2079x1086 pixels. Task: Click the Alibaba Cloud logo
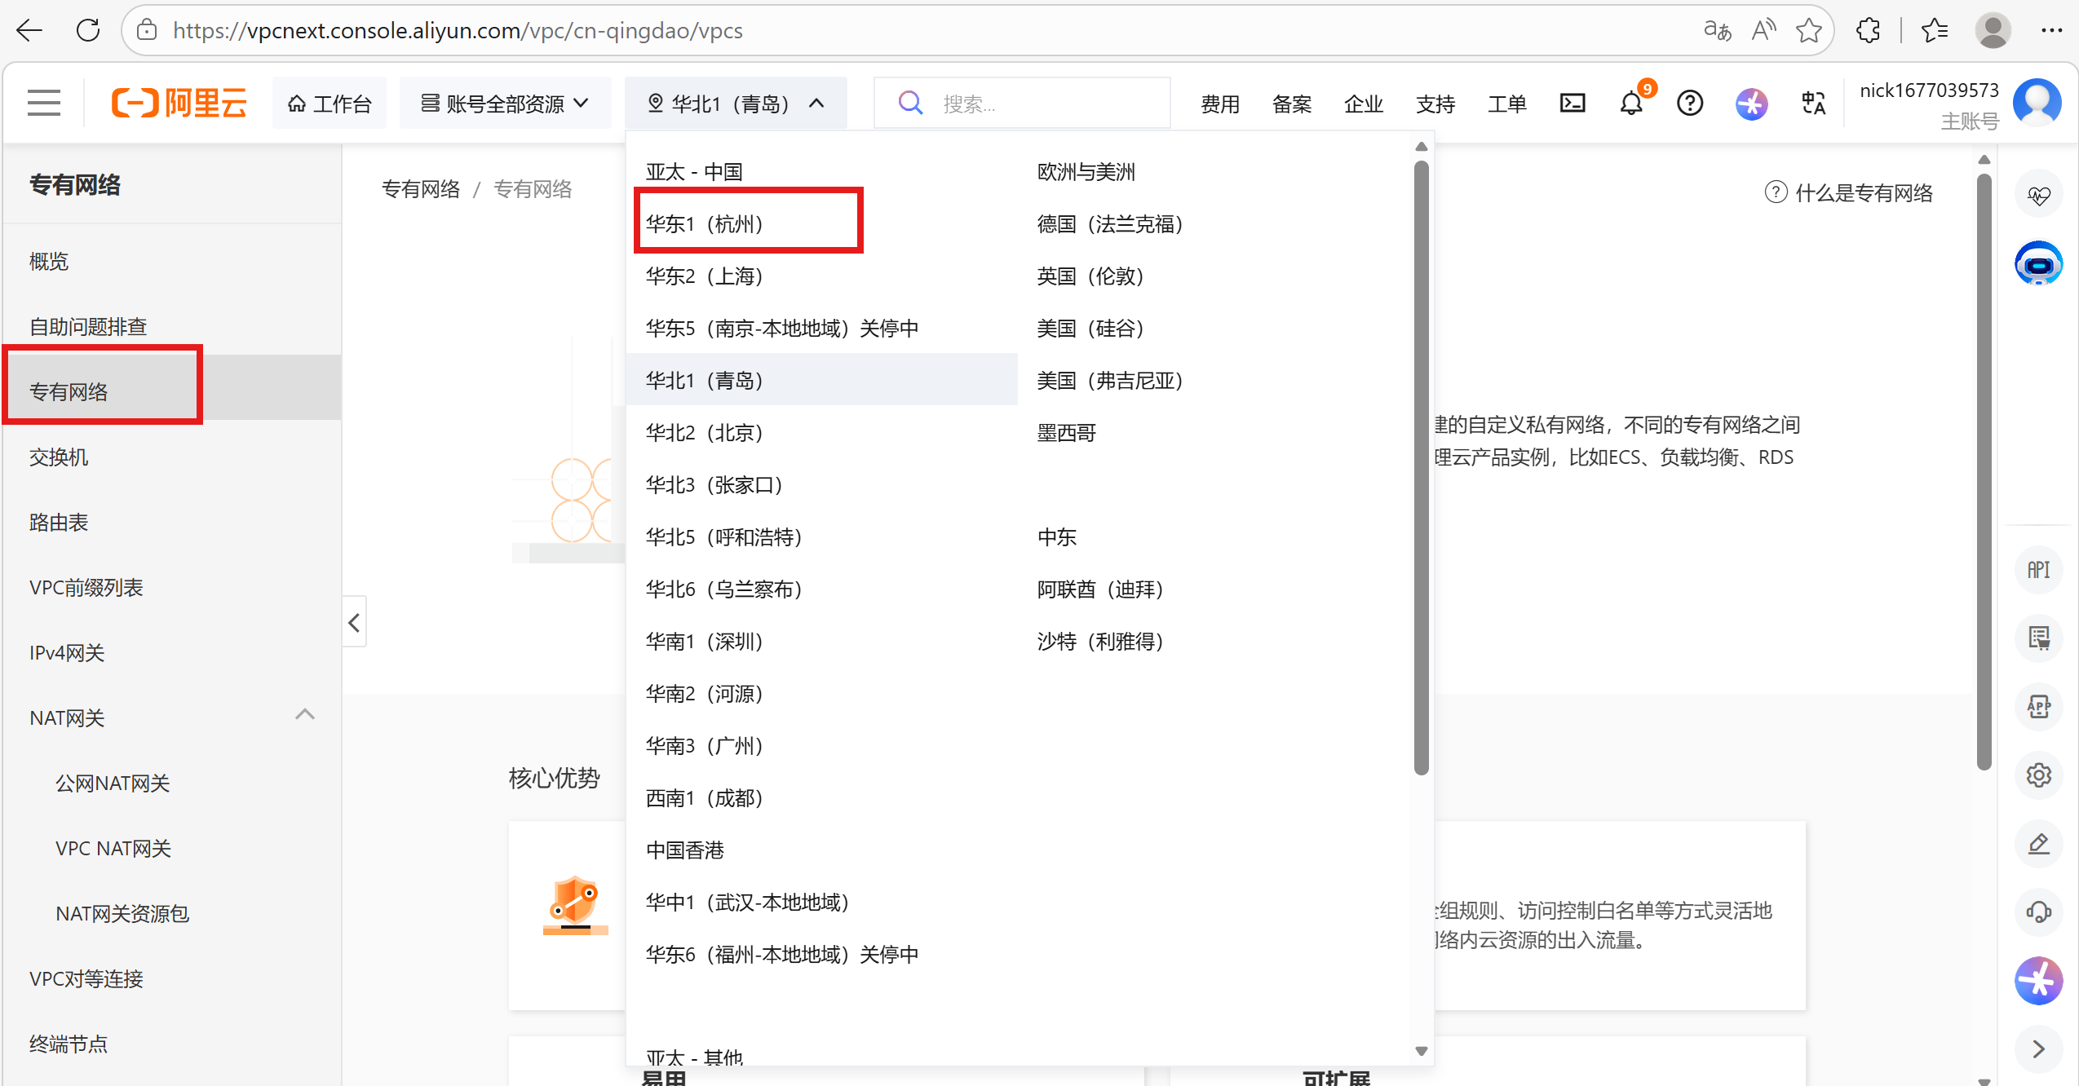coord(179,104)
